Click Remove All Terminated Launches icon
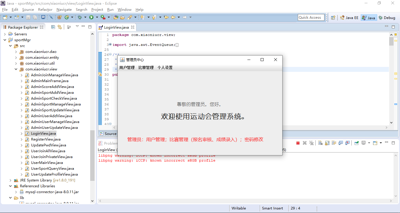400x213 pixels. [311, 143]
